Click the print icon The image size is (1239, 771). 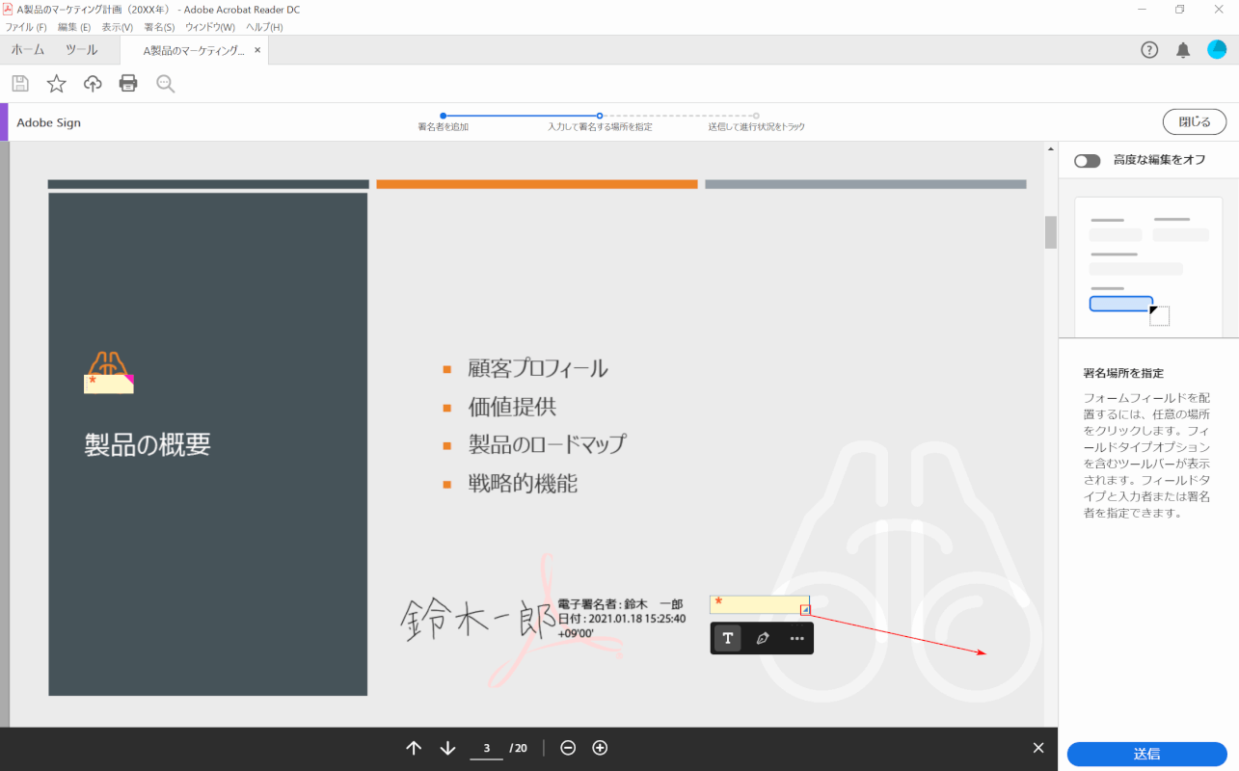(127, 83)
